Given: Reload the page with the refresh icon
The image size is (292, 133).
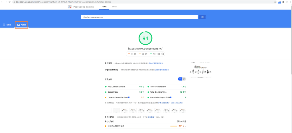Looking at the screenshot, I should (x=9, y=2).
